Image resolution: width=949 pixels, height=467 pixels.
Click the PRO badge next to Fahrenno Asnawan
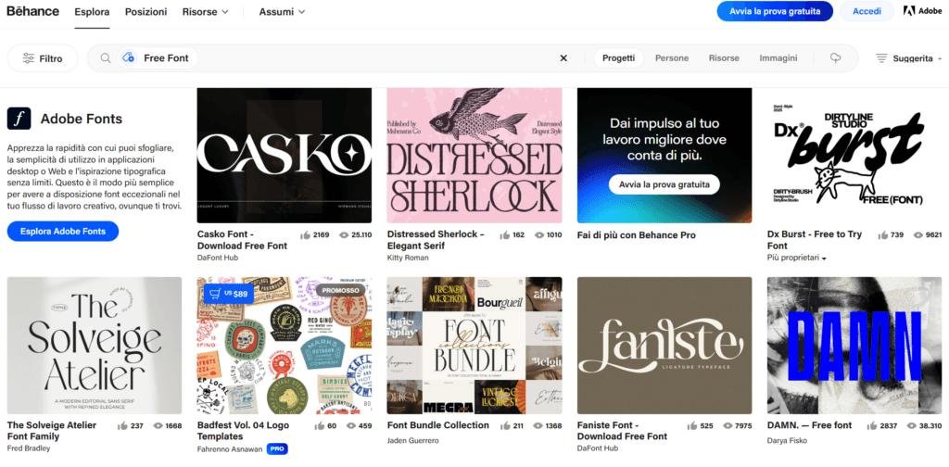pos(276,448)
